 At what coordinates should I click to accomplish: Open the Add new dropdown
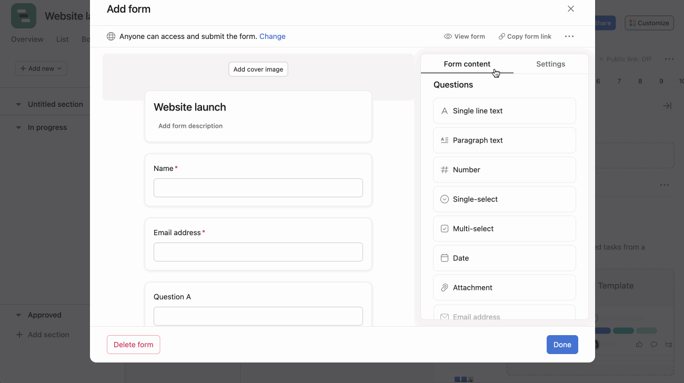click(x=41, y=68)
